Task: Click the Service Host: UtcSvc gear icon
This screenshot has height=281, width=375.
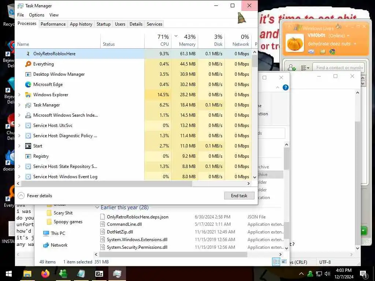Action: point(28,126)
